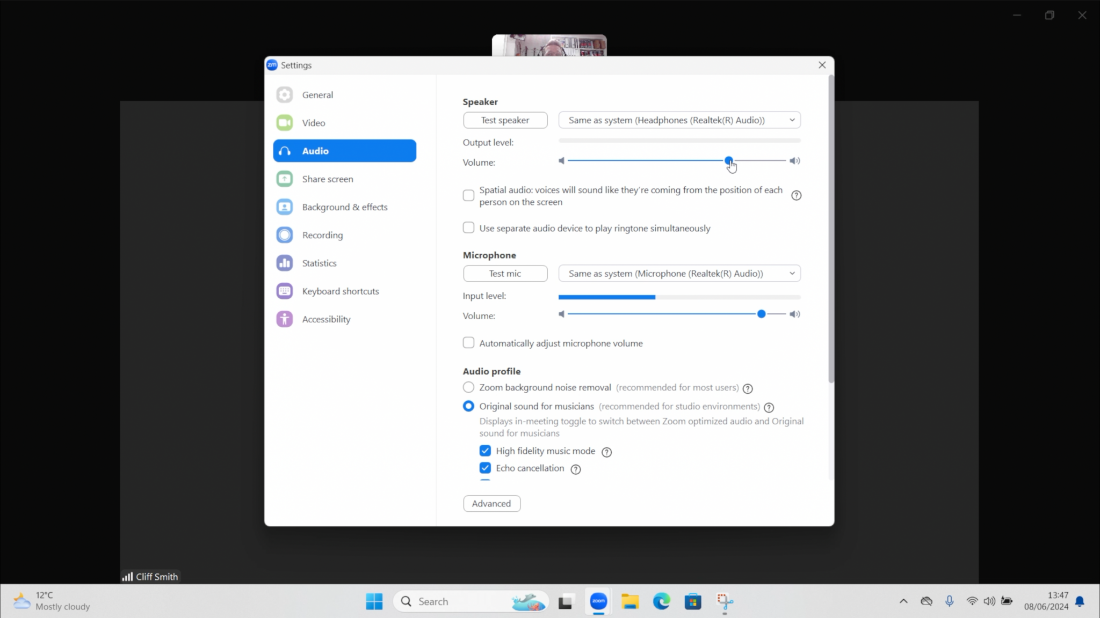Screen dimensions: 1100x618
Task: Click the Advanced button
Action: tap(491, 504)
